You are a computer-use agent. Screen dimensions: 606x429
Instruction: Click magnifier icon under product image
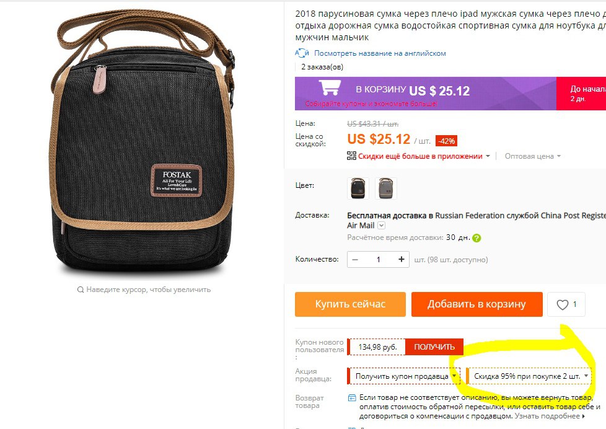81,290
